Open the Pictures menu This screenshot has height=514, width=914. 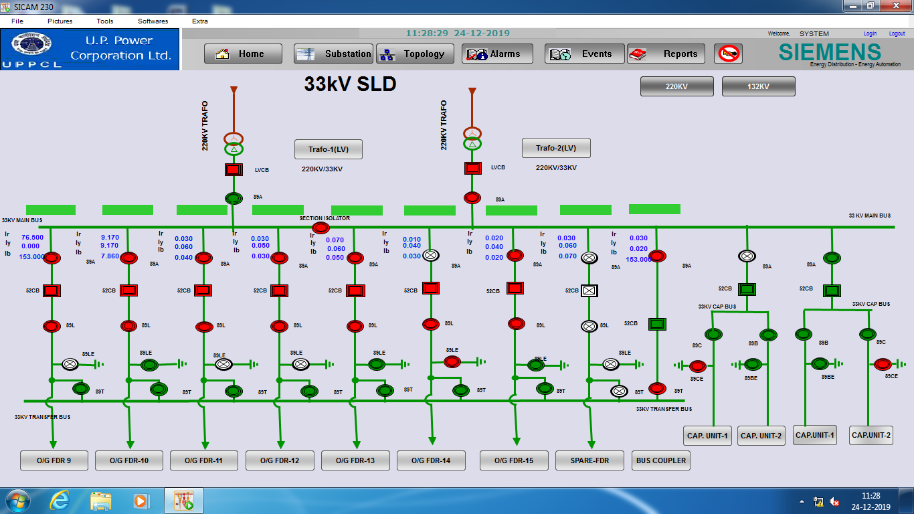pos(60,21)
